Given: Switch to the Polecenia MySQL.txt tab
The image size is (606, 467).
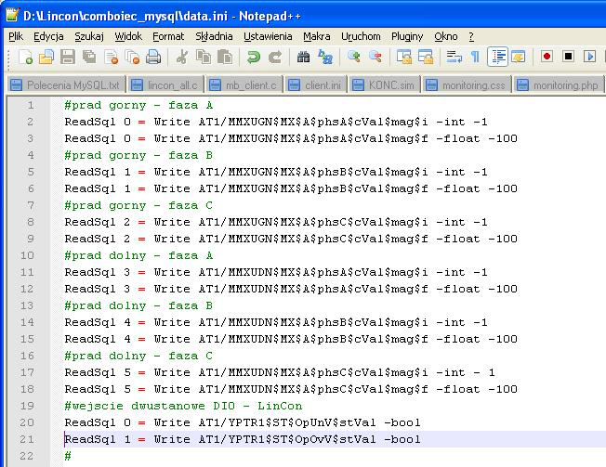Looking at the screenshot, I should click(x=67, y=84).
